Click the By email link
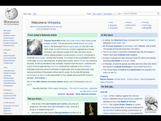The height and width of the screenshot is (121, 161). tap(70, 94)
